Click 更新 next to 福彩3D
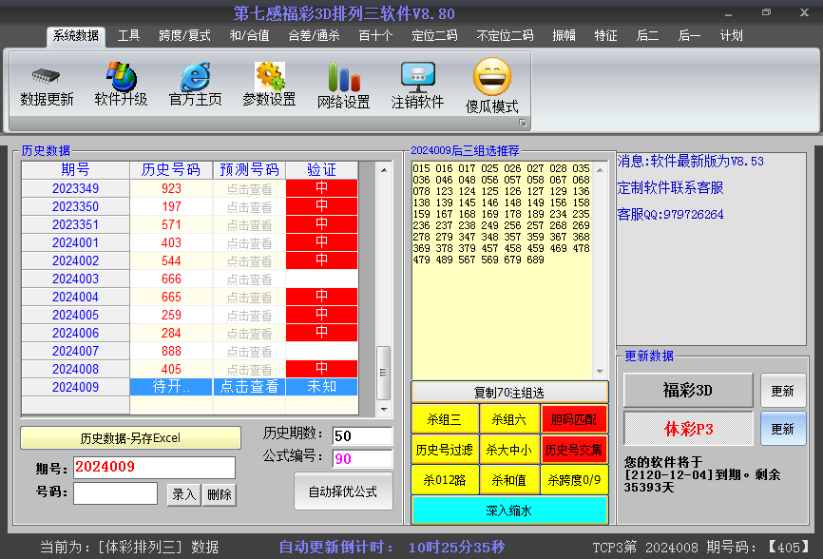Viewport: 823px width, 559px height. [x=783, y=391]
